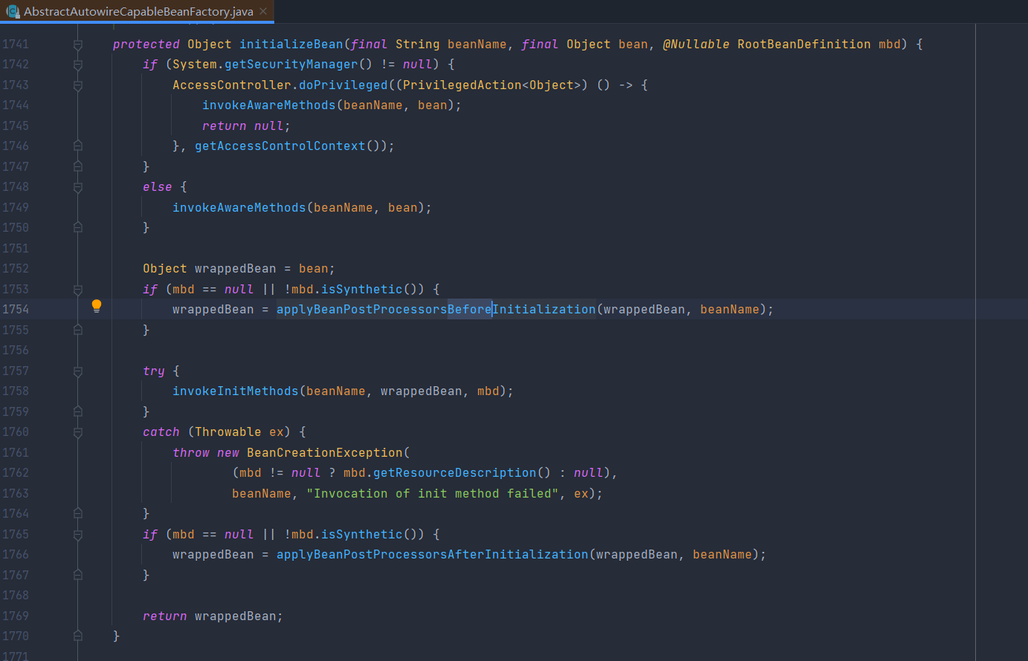Click the AccessController class reference
The width and height of the screenshot is (1028, 661).
(232, 85)
